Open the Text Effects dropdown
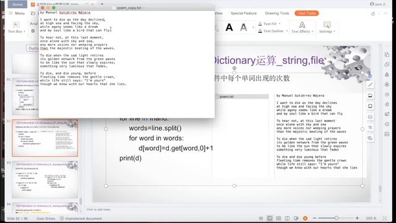This screenshot has height=223, width=396. tap(312, 32)
